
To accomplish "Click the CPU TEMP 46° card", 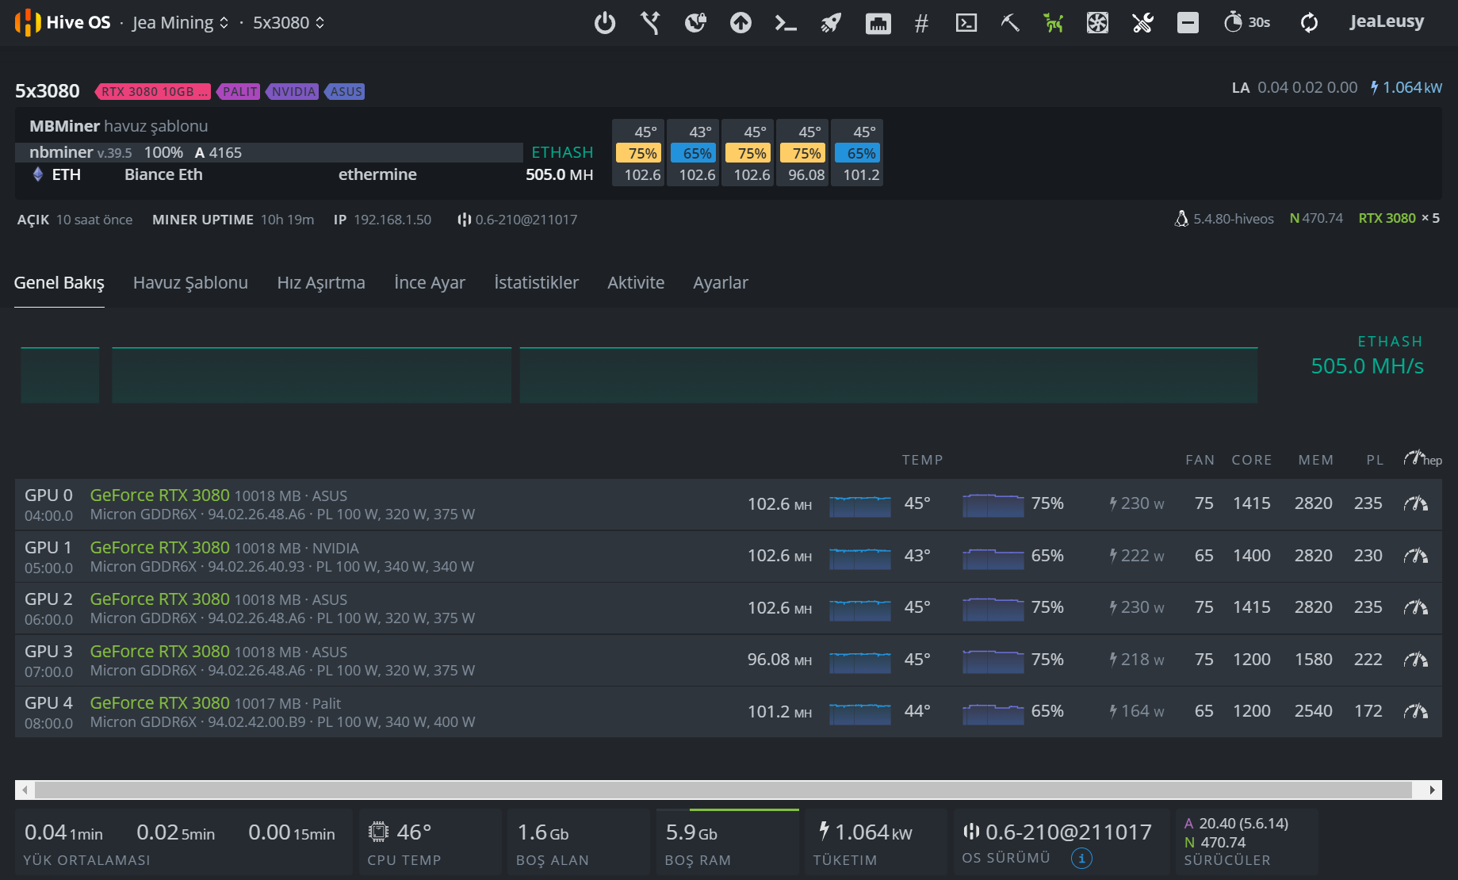I will click(431, 842).
